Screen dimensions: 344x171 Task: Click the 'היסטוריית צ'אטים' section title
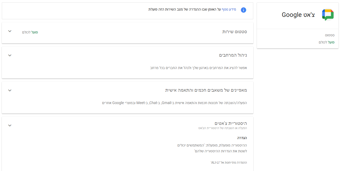[231, 123]
